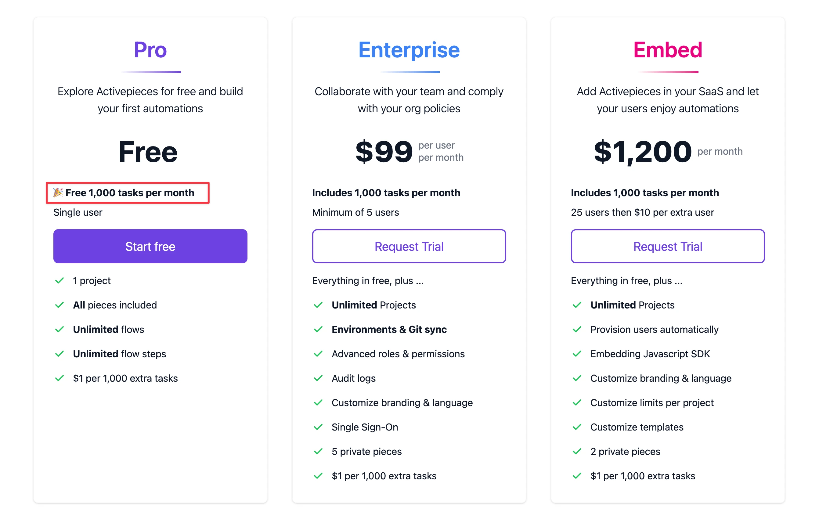Screen dimensions: 819x512
Task: Click checkmark next to Embedding Javascript SDK
Action: tap(577, 354)
